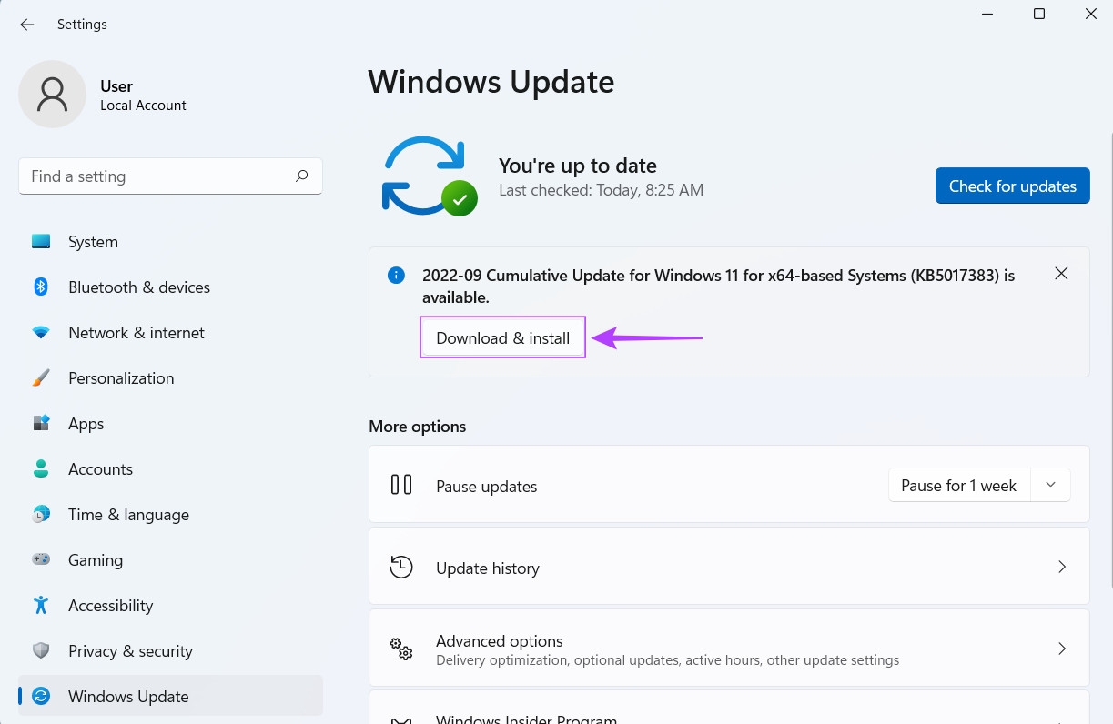Click the Pause updates icon
The height and width of the screenshot is (724, 1113).
click(401, 485)
